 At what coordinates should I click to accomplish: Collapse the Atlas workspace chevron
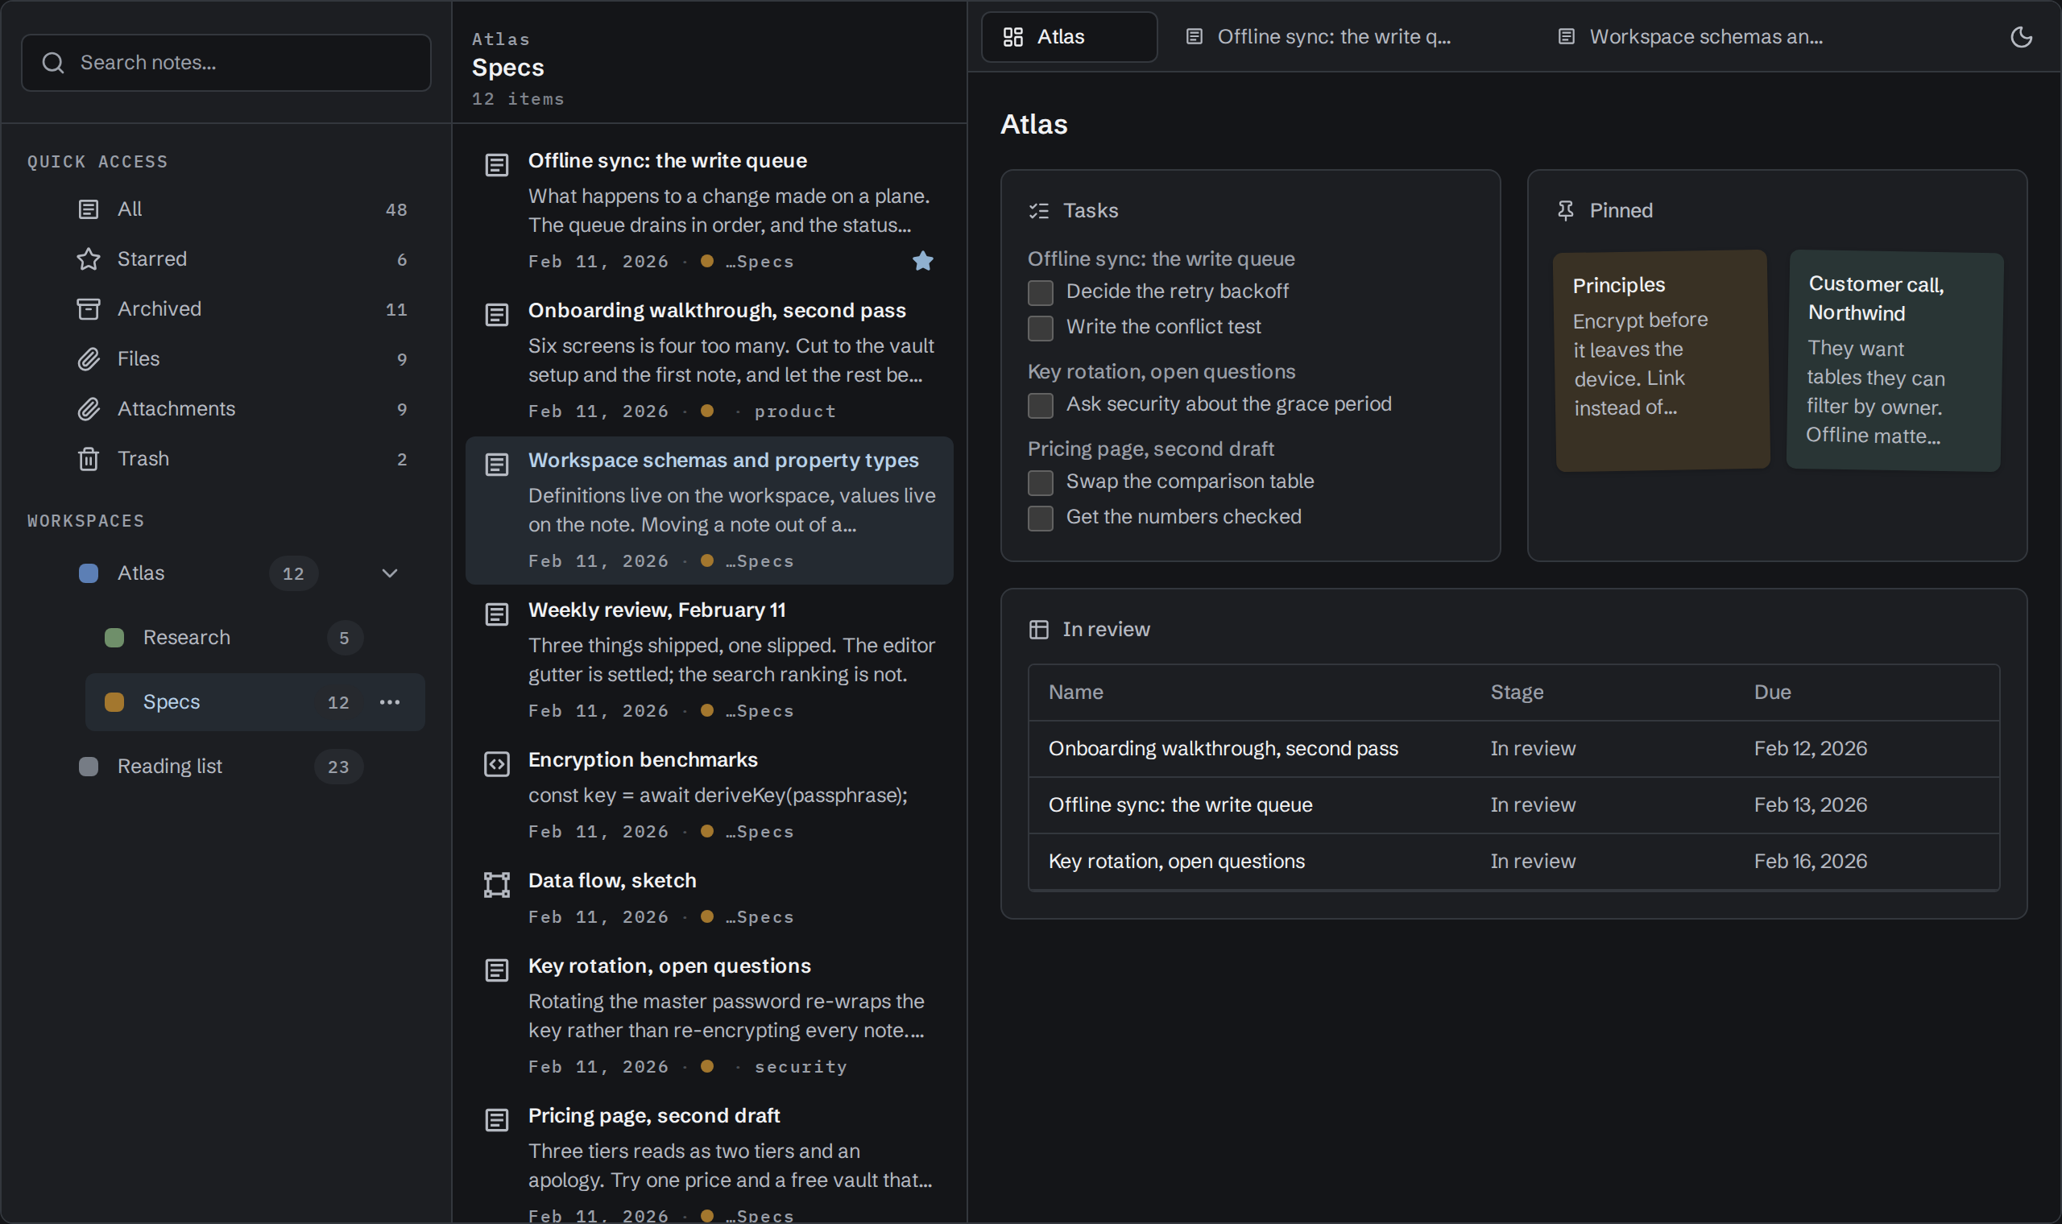[x=389, y=573]
